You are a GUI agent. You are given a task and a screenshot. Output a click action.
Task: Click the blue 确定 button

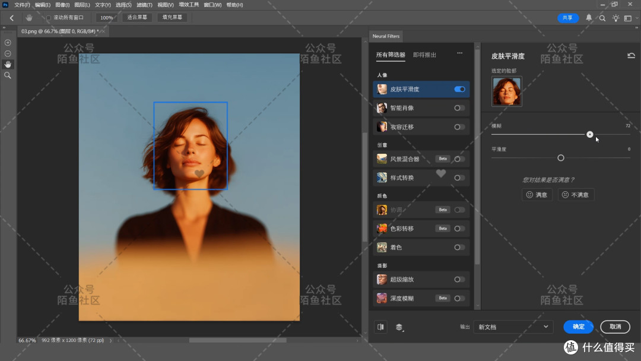[578, 327]
